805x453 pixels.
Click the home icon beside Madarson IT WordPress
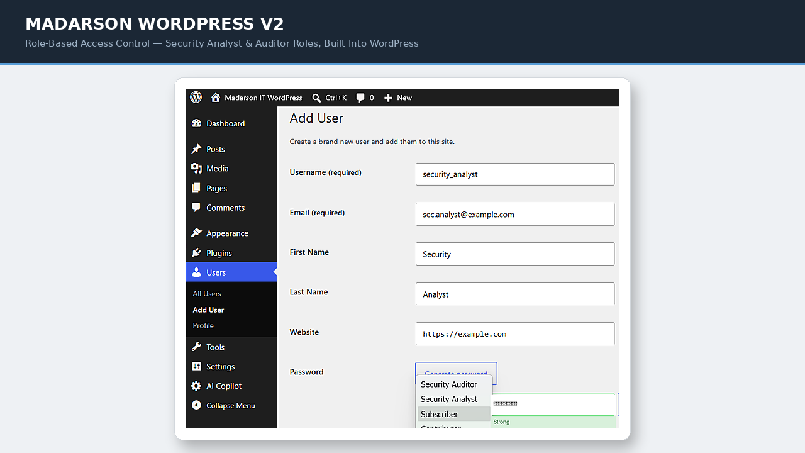(216, 98)
